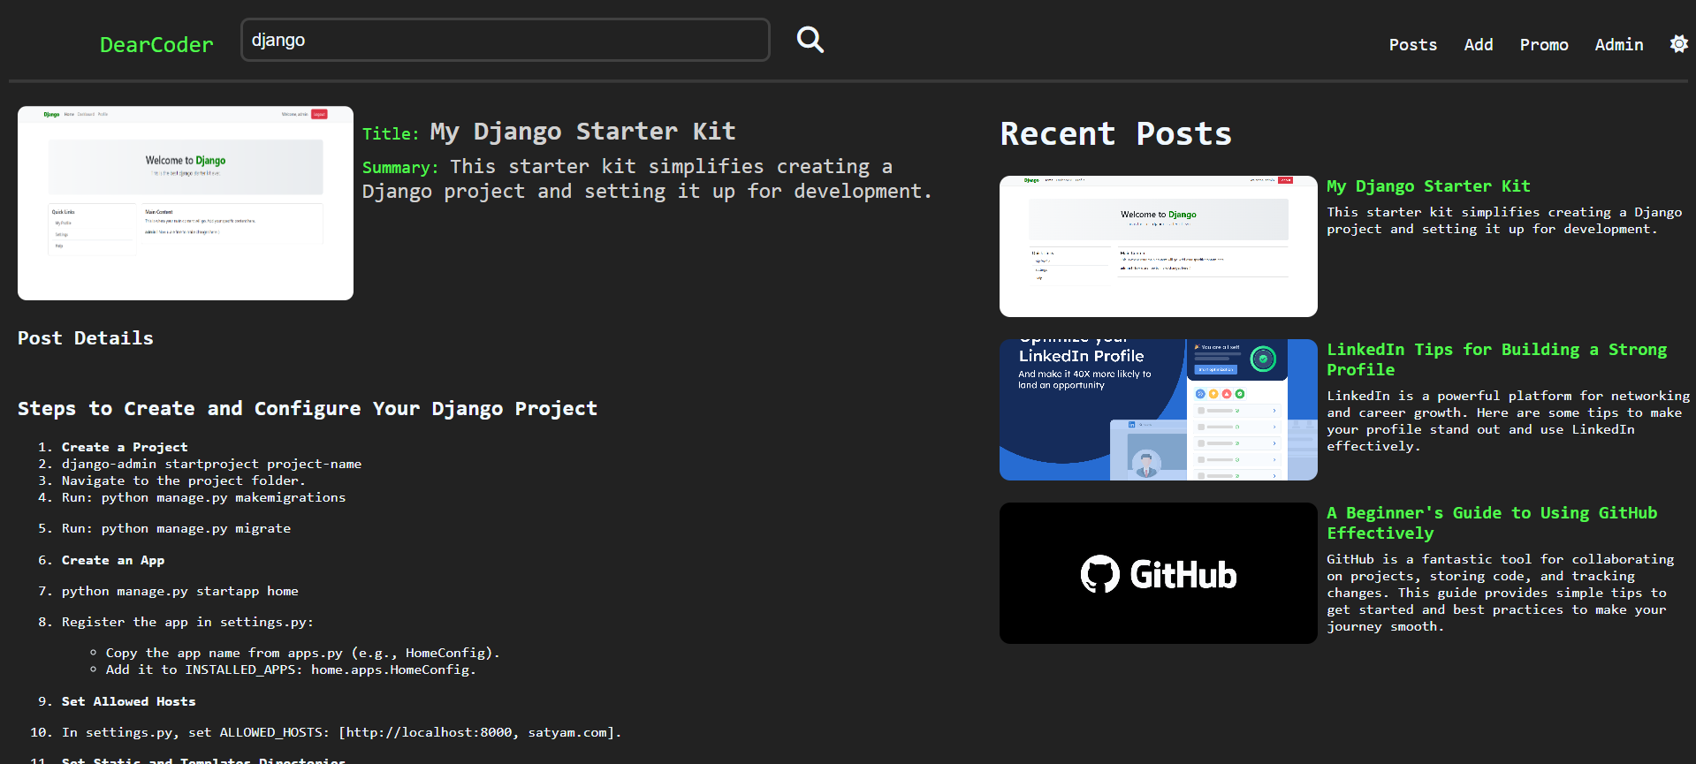Viewport: 1696px width, 764px height.
Task: Click the GitHub post description text
Action: (1501, 593)
